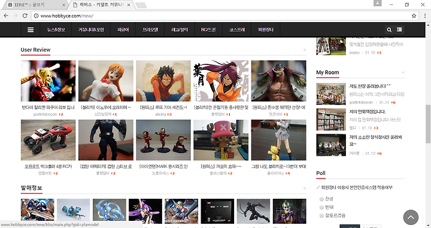Click the black box set thumbnail in 발매정보
This screenshot has height=228, width=431.
217,211
